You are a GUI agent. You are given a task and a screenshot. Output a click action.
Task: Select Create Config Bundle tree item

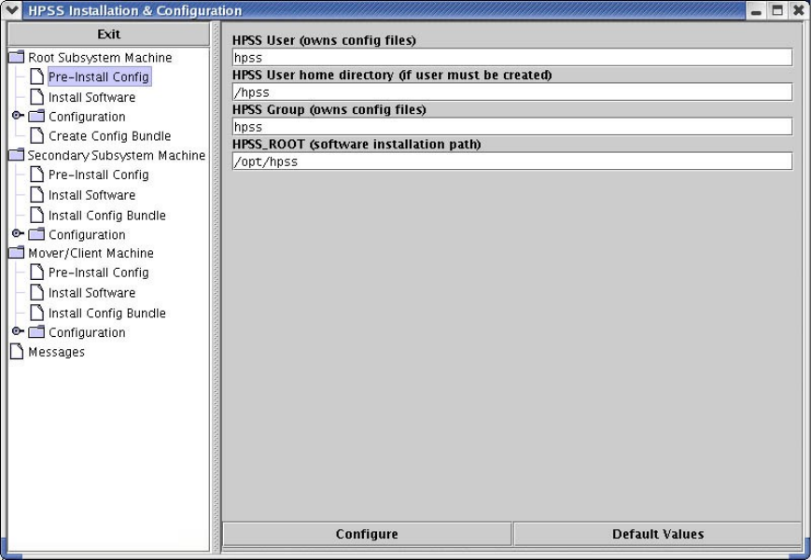coord(109,136)
